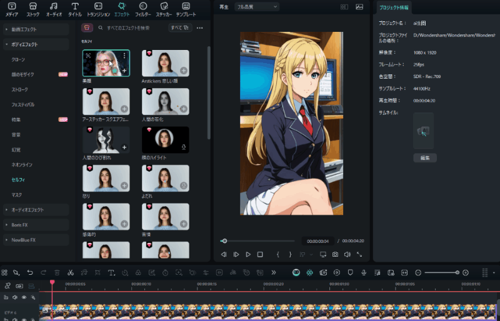This screenshot has width=500, height=321.
Task: Switch to the ストック tab
Action: point(33,9)
